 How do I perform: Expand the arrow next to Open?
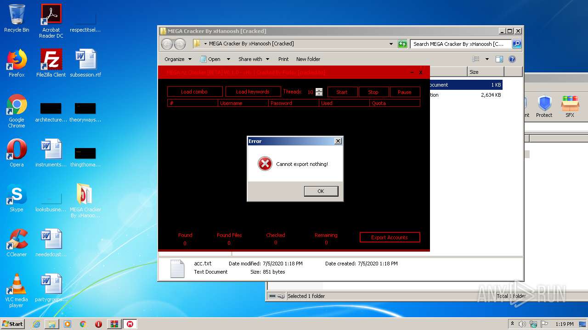[x=228, y=59]
